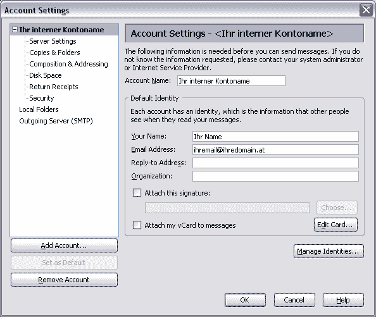Confirm the dialog with OK
The width and height of the screenshot is (376, 317).
[x=245, y=300]
